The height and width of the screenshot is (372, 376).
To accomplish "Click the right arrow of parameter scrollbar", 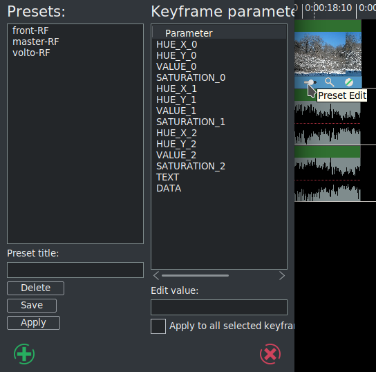I will (282, 276).
